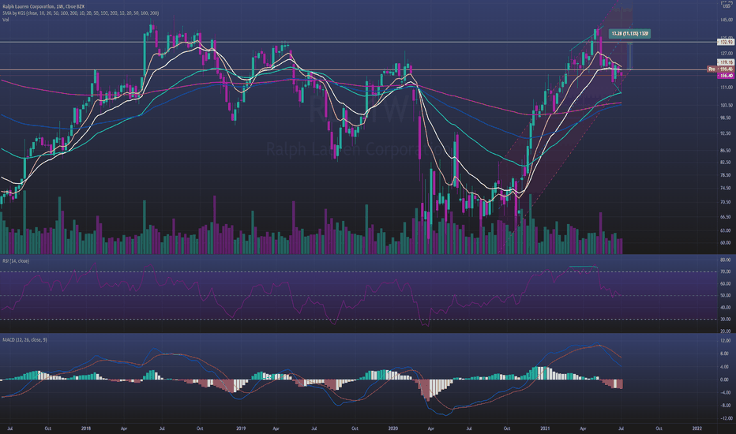
Task: Click the 12.00 tick on MACD axis
Action: [727, 341]
